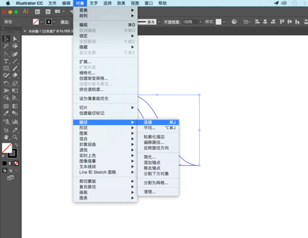Image resolution: width=308 pixels, height=238 pixels.
Task: Select the Pen tool
Action: (6, 54)
